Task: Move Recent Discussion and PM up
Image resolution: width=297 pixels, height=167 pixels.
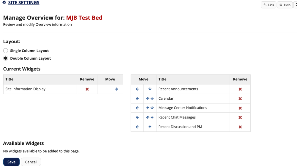Action: pyautogui.click(x=150, y=127)
